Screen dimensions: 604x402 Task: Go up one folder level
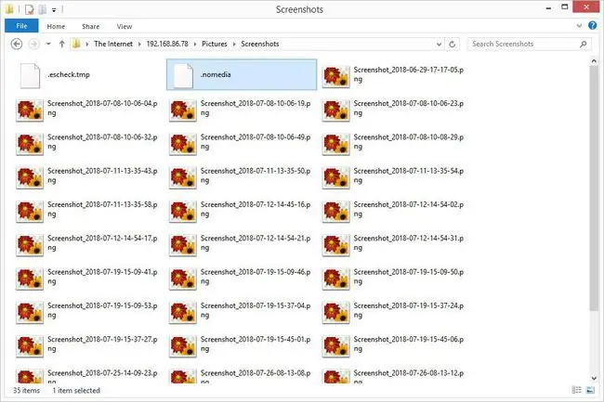(61, 44)
